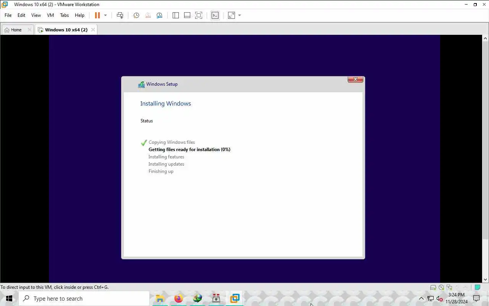
Task: Click the Ctrl+G direct input hint text
Action: tap(54, 287)
